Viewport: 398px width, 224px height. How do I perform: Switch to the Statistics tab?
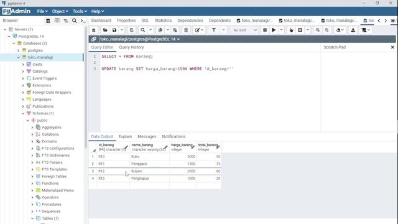click(163, 21)
